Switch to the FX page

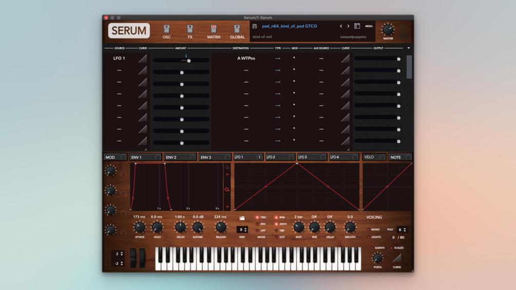point(190,32)
